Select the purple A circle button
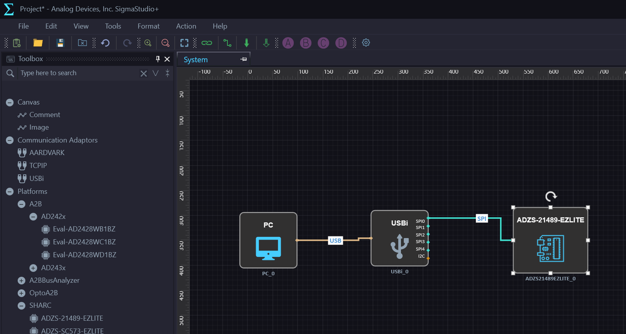The width and height of the screenshot is (626, 334). point(288,43)
